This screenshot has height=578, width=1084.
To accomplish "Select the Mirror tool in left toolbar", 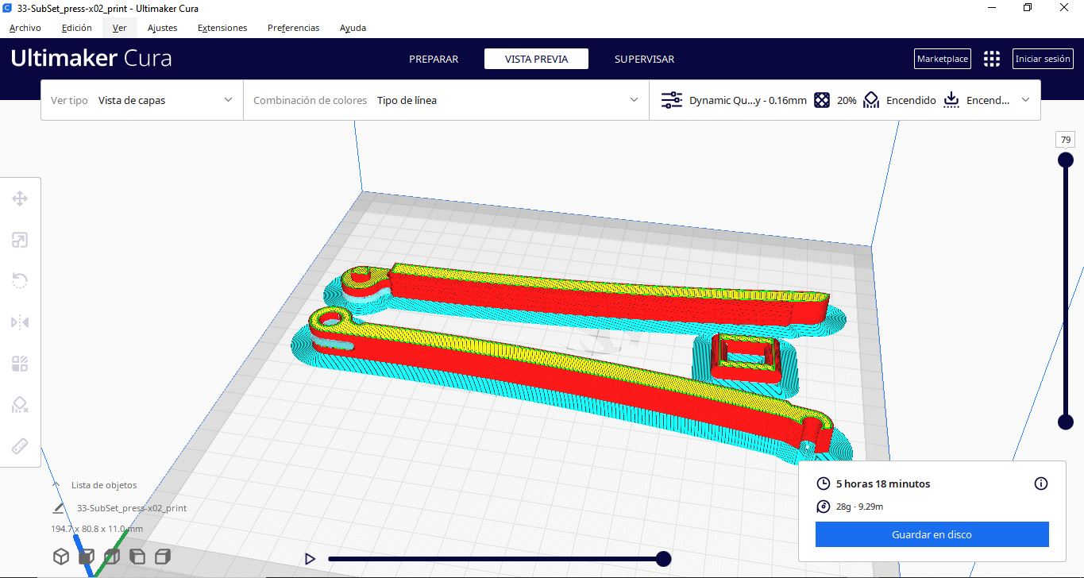I will pos(20,322).
